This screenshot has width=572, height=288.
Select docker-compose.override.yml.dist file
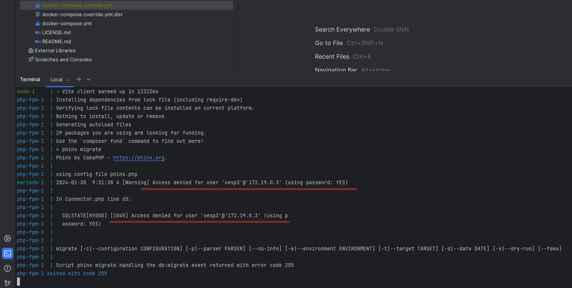[x=82, y=15]
